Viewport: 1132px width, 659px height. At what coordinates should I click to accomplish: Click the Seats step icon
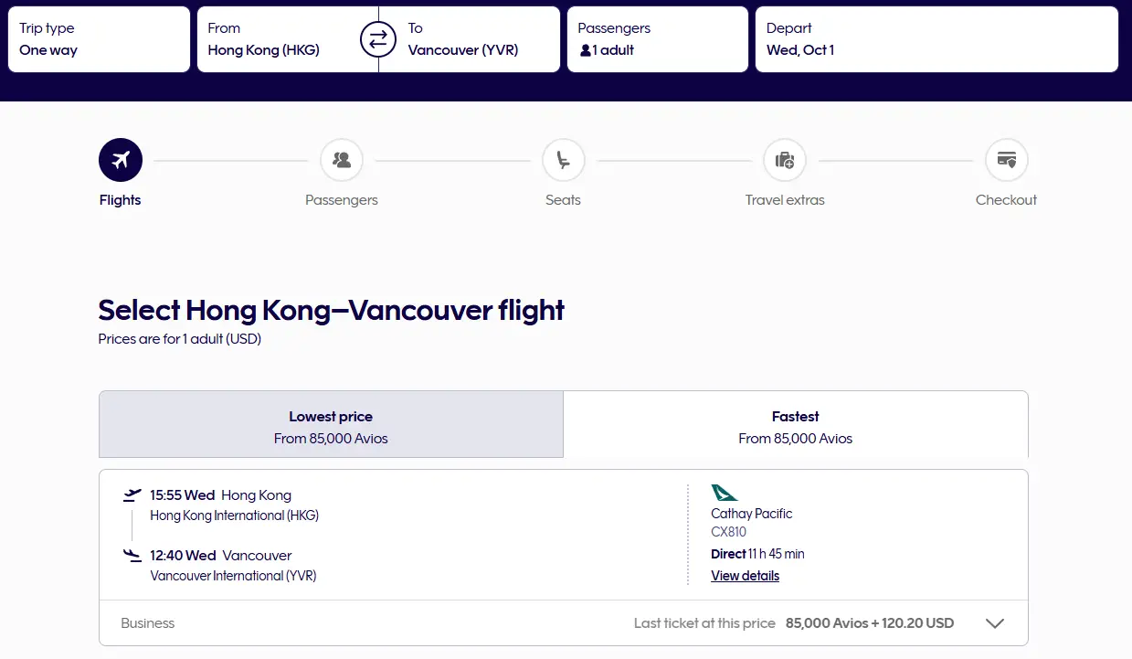point(563,161)
